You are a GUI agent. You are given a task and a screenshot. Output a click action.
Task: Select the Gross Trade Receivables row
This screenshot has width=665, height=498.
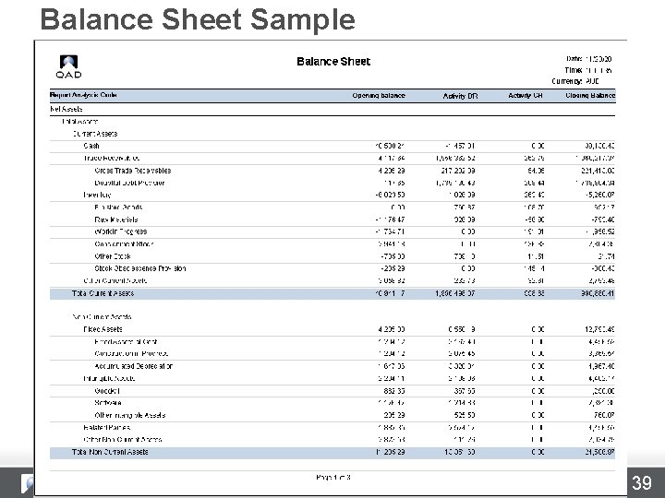[x=332, y=171]
